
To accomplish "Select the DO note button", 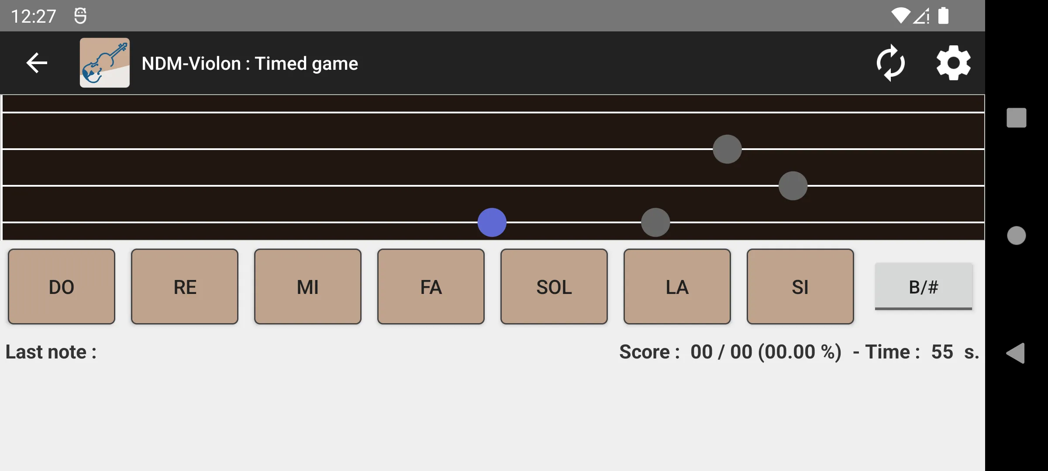I will 62,287.
